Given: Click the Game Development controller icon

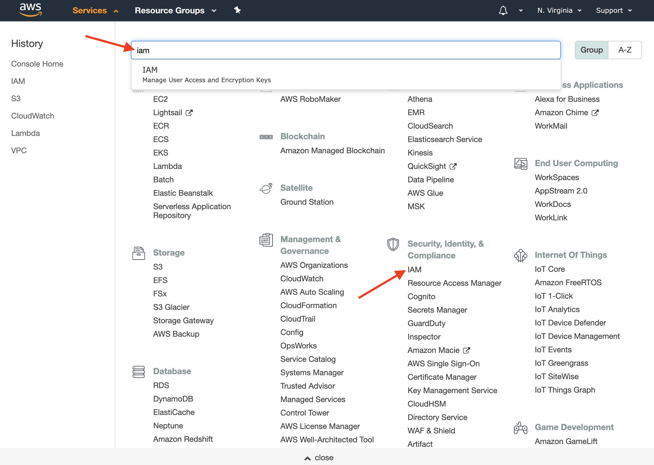Looking at the screenshot, I should (x=520, y=428).
